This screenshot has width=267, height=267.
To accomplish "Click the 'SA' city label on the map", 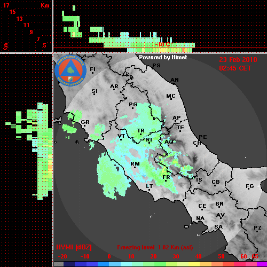I will point(218,227).
